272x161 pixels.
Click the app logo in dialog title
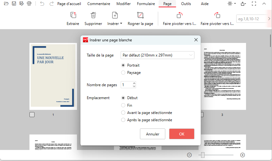[85, 40]
